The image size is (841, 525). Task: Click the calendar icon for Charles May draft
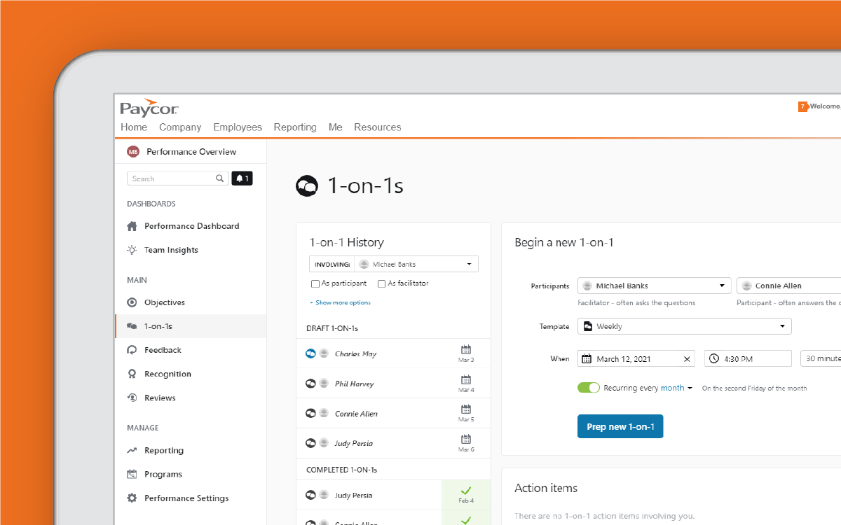pyautogui.click(x=466, y=349)
